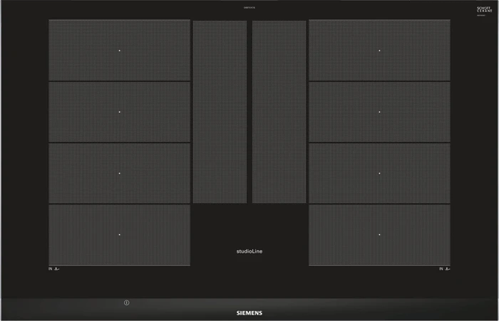Click the control strip left of power symbol
Screen dimensions: 499x321
(62, 309)
